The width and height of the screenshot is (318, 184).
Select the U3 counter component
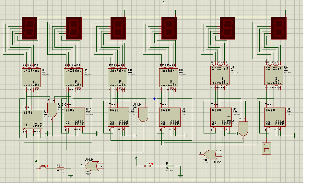coord(170,117)
